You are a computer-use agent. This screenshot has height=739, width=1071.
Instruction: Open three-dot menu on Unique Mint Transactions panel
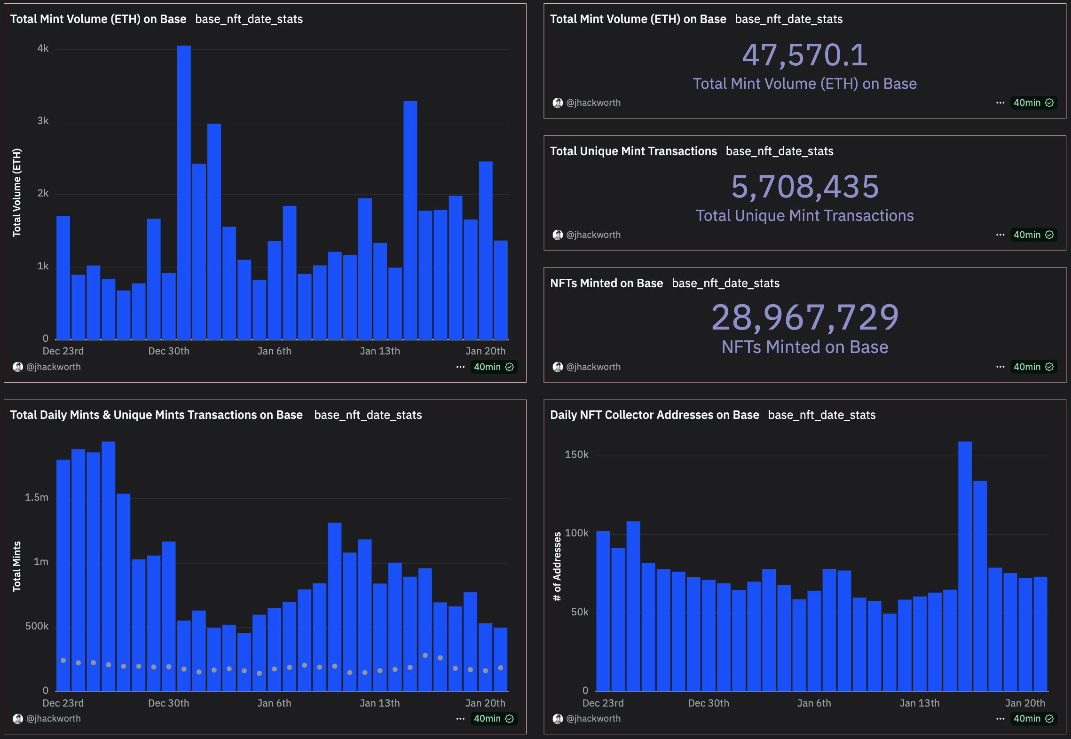[1000, 235]
